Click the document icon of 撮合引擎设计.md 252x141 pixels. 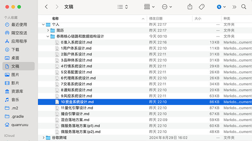[57, 114]
